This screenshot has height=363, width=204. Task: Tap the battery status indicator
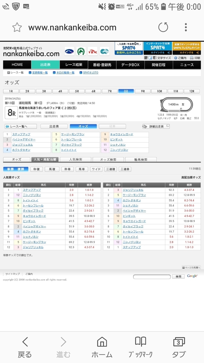(x=164, y=6)
